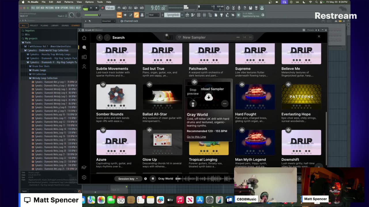Switch browser to STARRED tab
The height and width of the screenshot is (207, 369).
[x=76, y=26]
